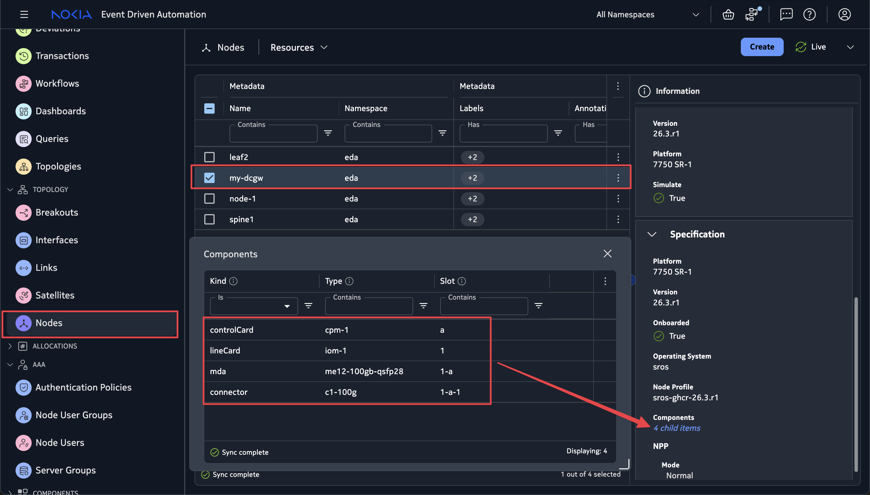Screen dimensions: 870x495
Task: Click the Nodes sidebar icon
Action: tap(24, 323)
